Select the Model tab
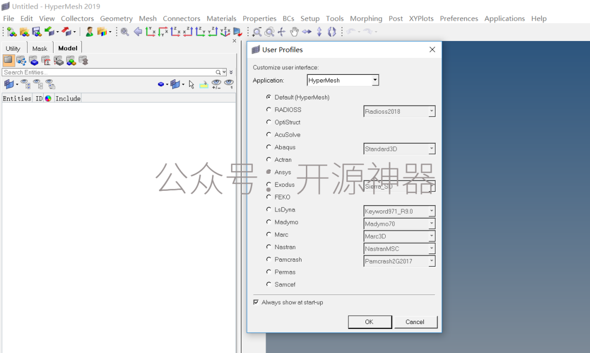This screenshot has height=353, width=590. [x=68, y=48]
